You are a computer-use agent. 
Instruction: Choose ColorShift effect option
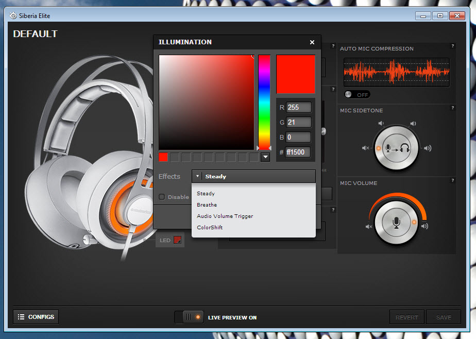[x=210, y=227]
